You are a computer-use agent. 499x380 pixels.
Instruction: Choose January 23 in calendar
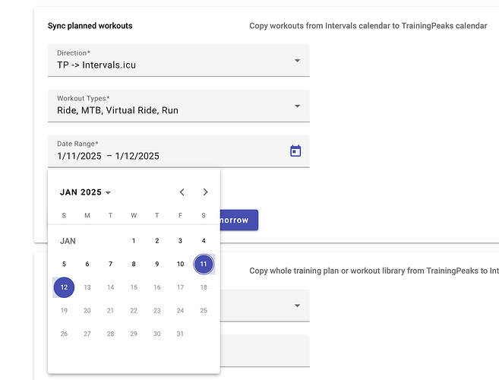[157, 311]
